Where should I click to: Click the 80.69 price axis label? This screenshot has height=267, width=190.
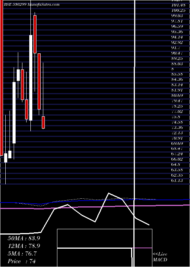tap(177, 95)
